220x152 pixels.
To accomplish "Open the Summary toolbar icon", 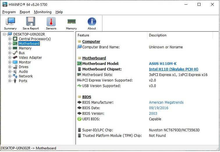I will coord(10,22).
